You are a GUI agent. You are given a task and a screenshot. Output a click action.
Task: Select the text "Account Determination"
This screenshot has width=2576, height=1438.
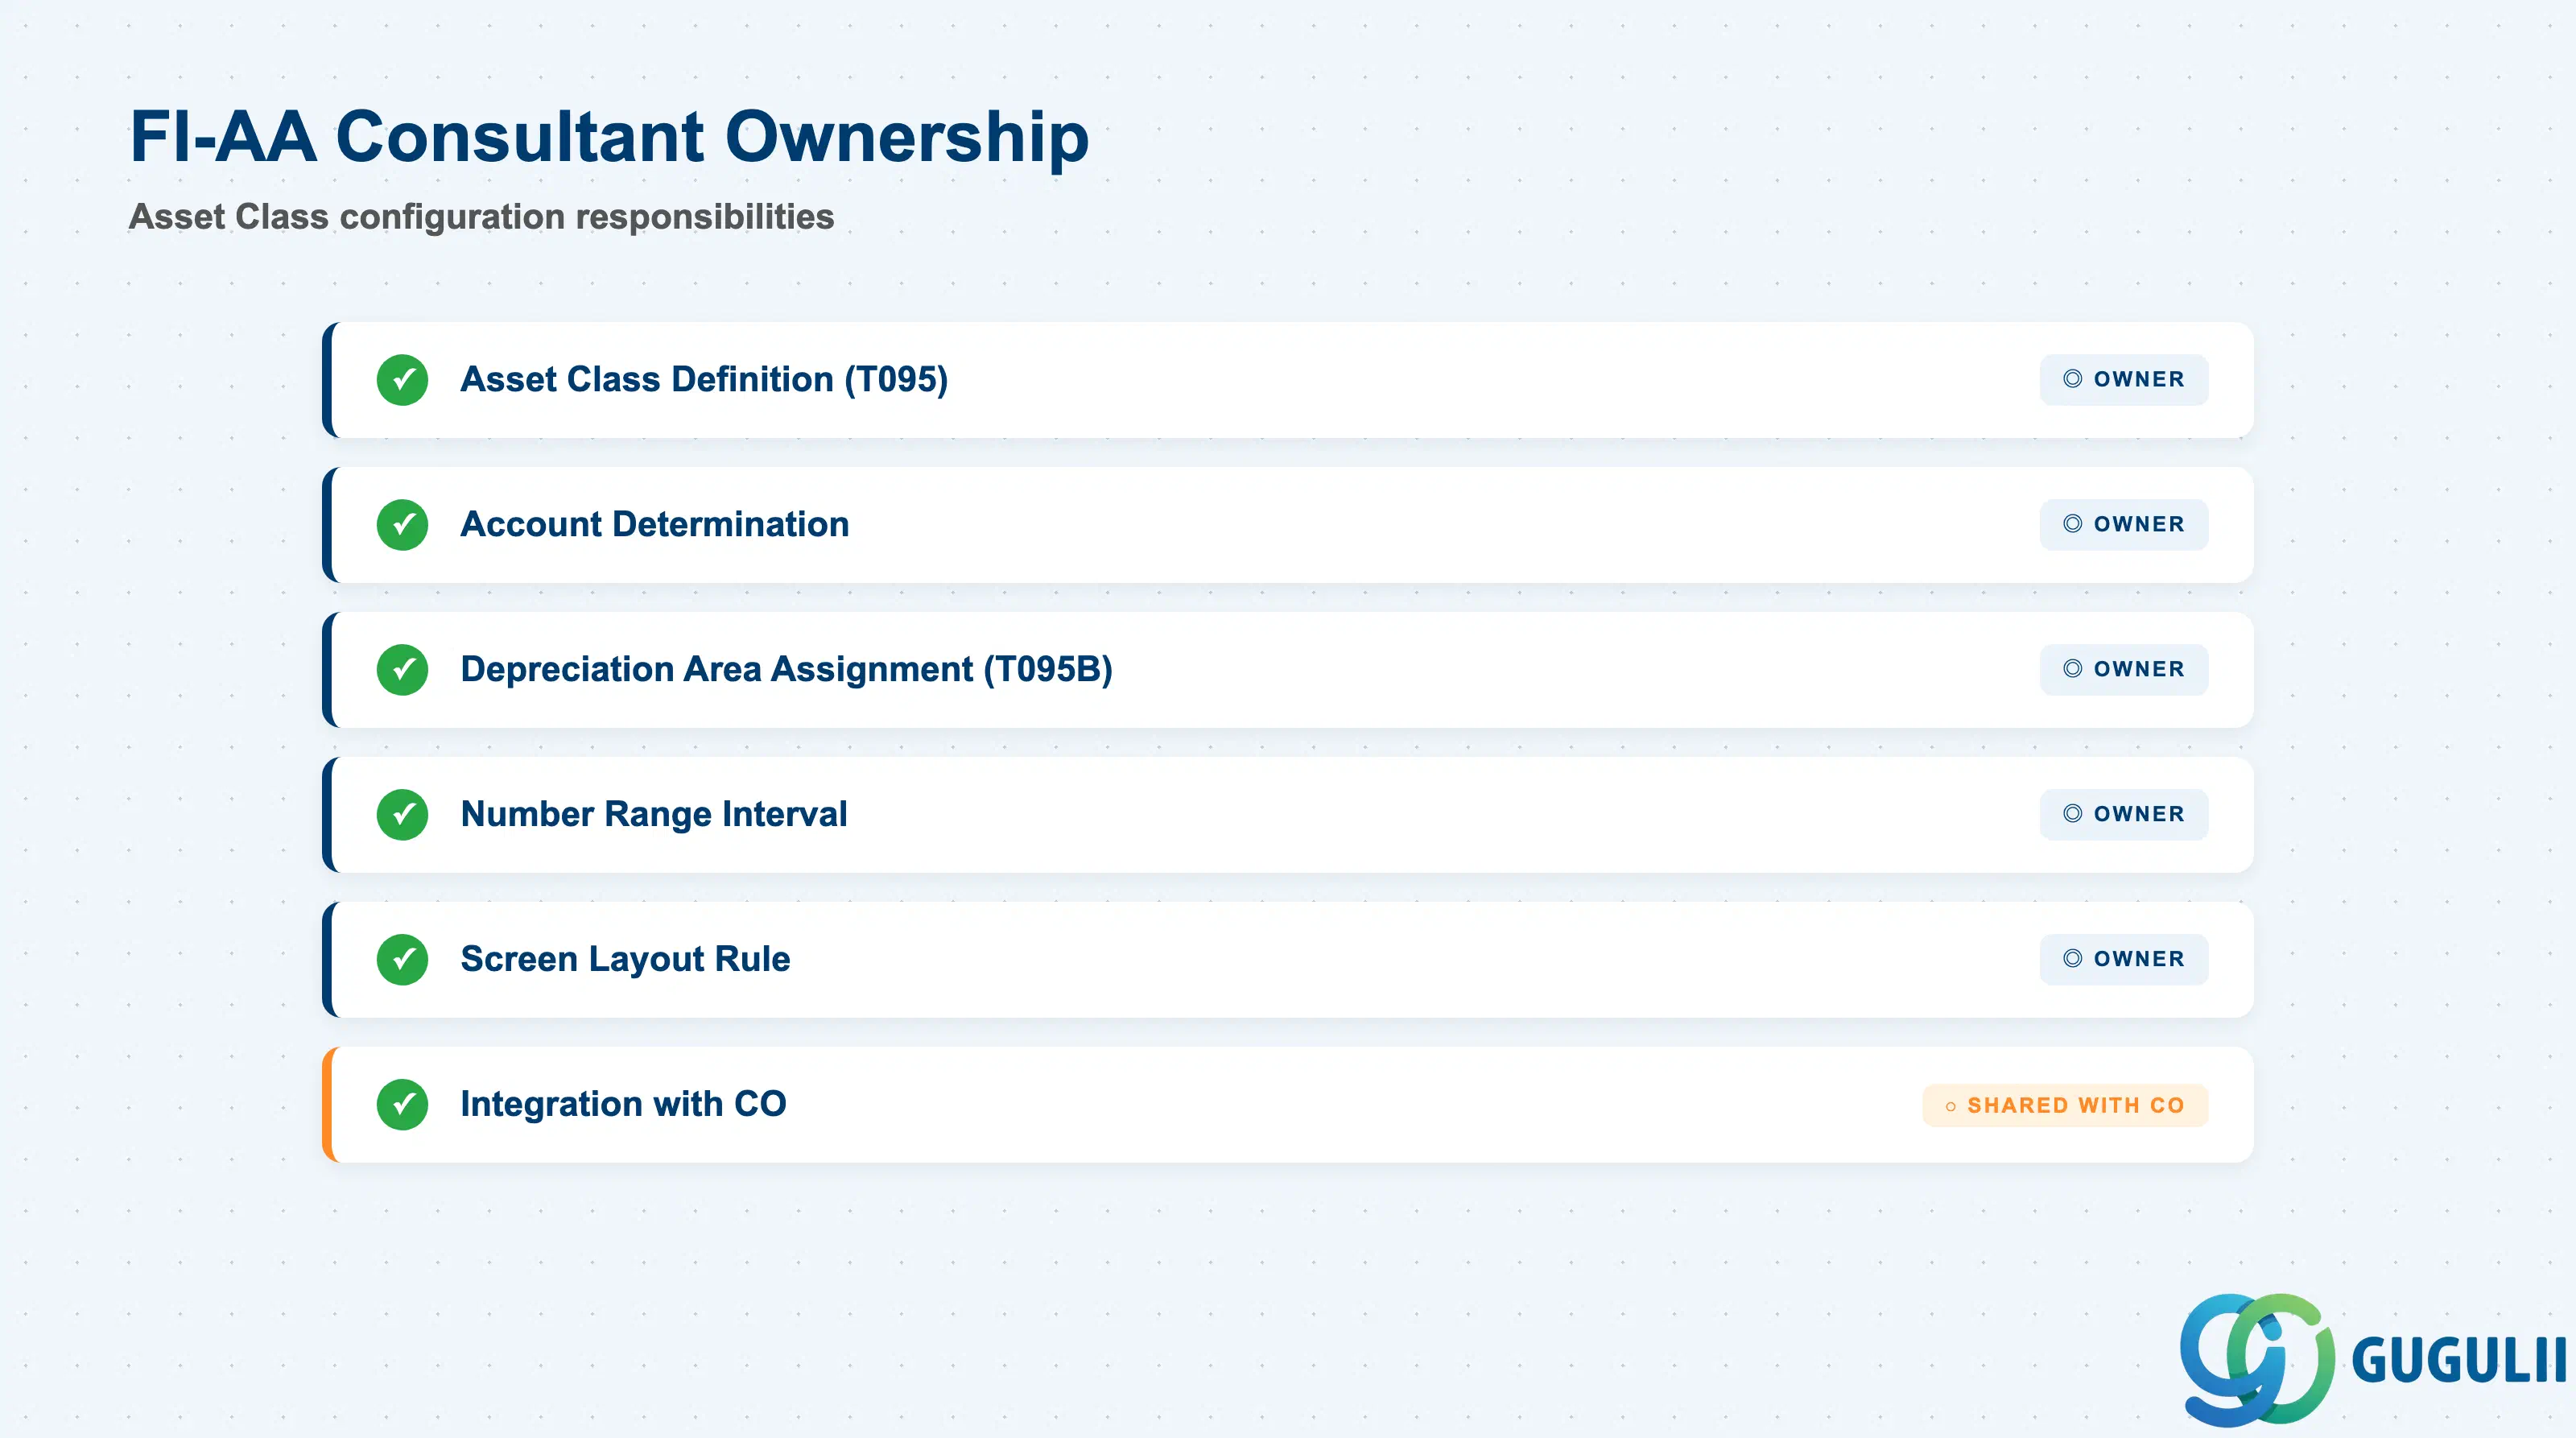(x=655, y=525)
